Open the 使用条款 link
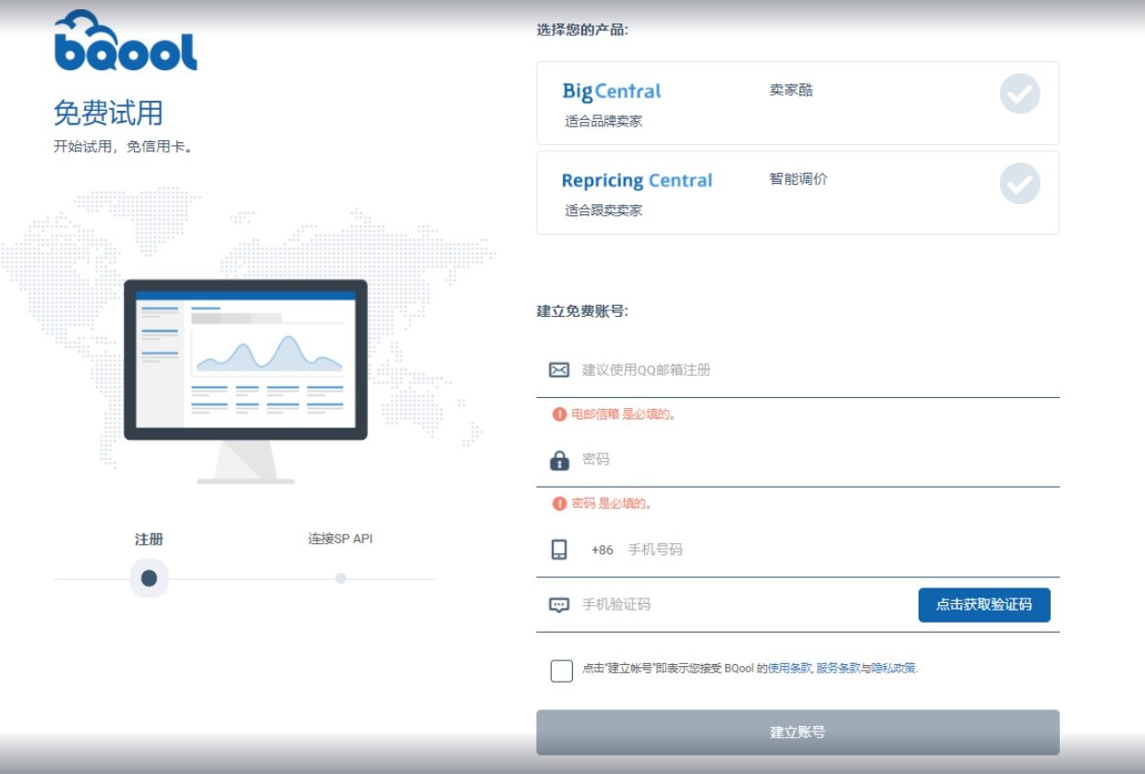The height and width of the screenshot is (774, 1145). (790, 668)
